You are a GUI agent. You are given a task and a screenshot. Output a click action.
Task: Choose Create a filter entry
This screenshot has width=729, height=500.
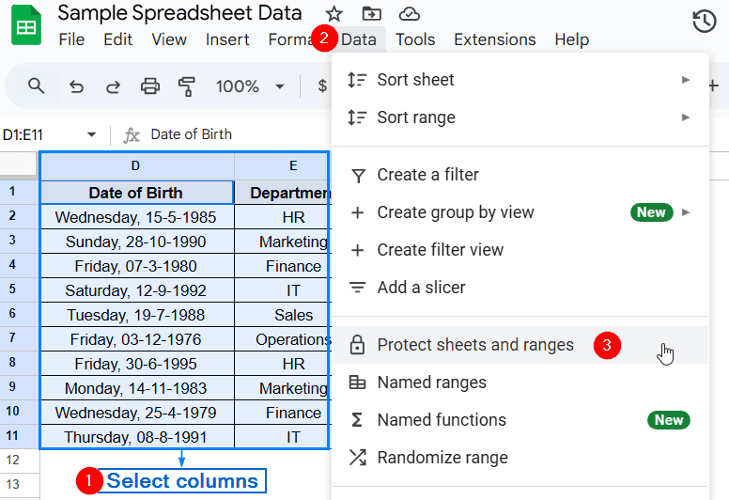tap(520, 176)
